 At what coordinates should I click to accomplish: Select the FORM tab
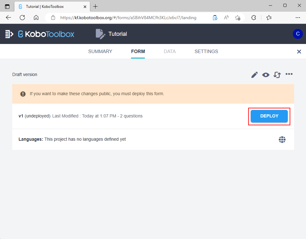click(x=138, y=52)
